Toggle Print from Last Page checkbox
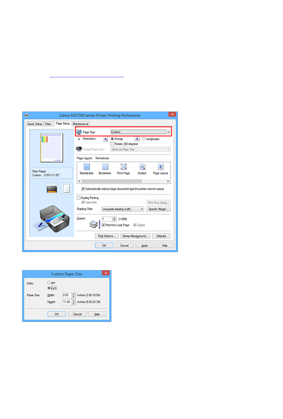 tap(103, 225)
